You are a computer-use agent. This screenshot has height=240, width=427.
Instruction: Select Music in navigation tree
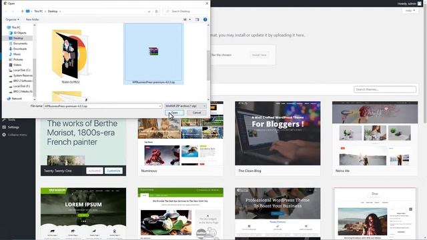coord(17,54)
